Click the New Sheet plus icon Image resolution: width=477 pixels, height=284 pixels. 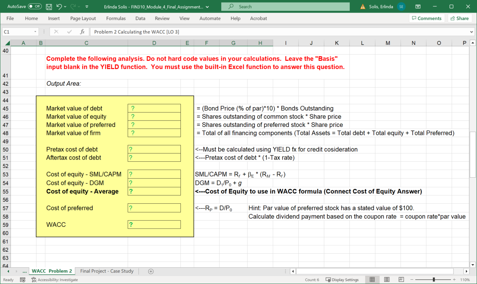coord(151,271)
